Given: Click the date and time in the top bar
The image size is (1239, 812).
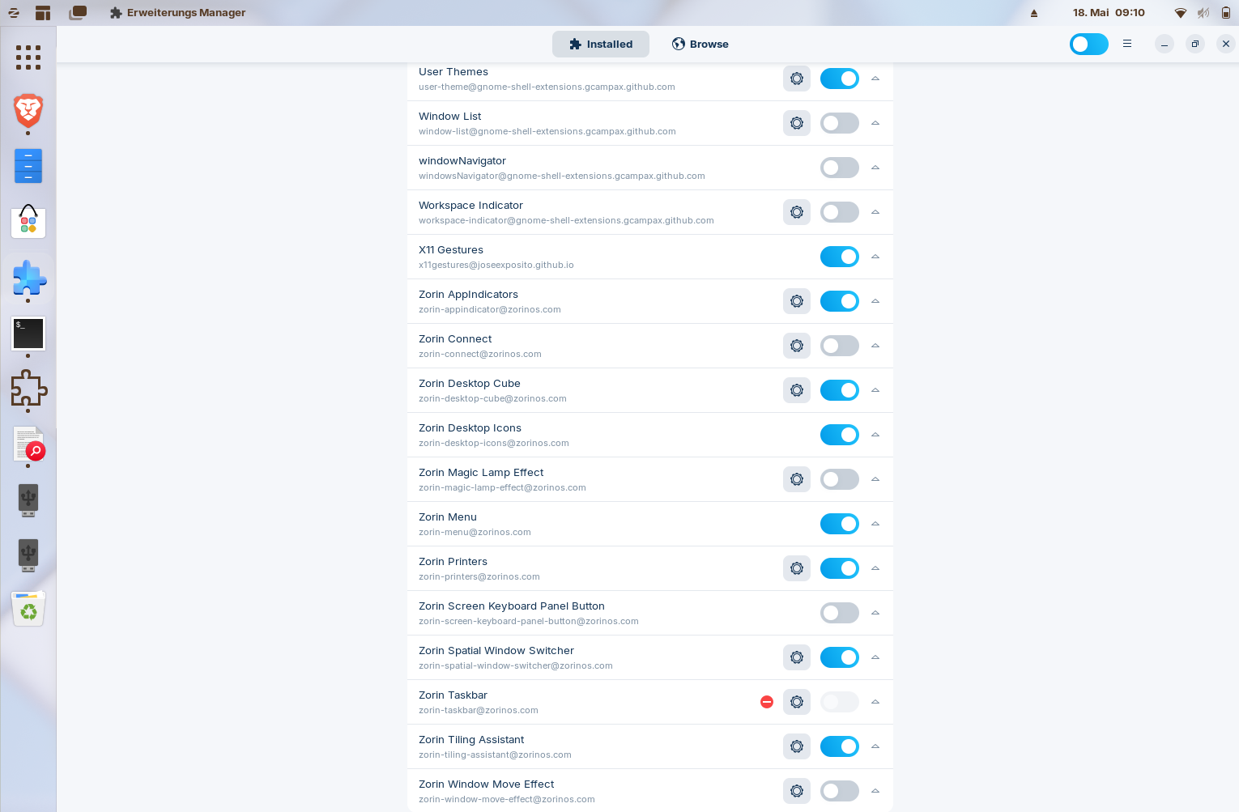Looking at the screenshot, I should pyautogui.click(x=1109, y=13).
